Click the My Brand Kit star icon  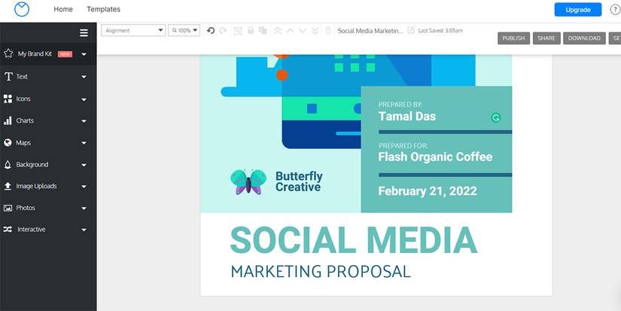pos(8,53)
